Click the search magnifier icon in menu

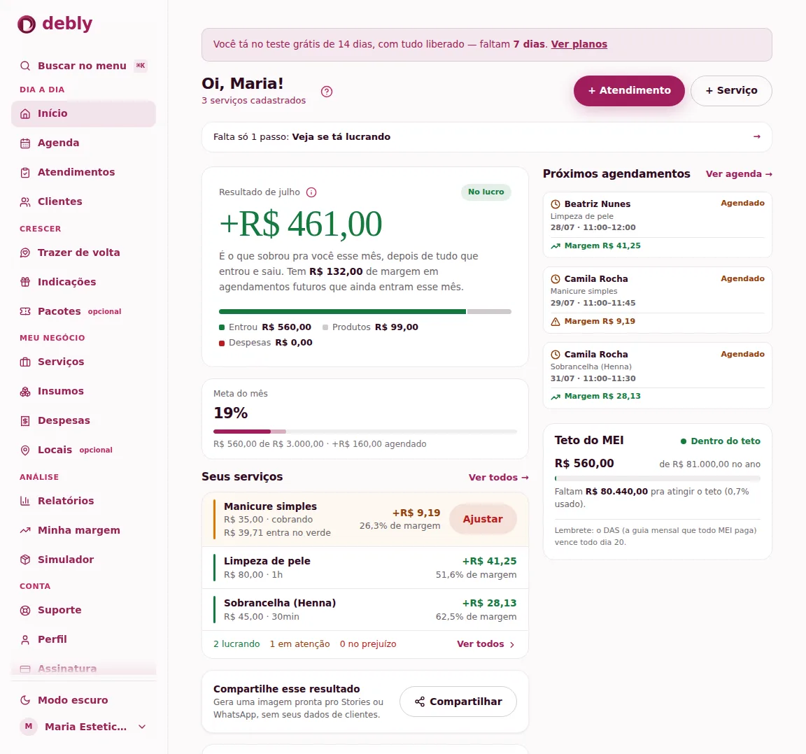pos(24,66)
